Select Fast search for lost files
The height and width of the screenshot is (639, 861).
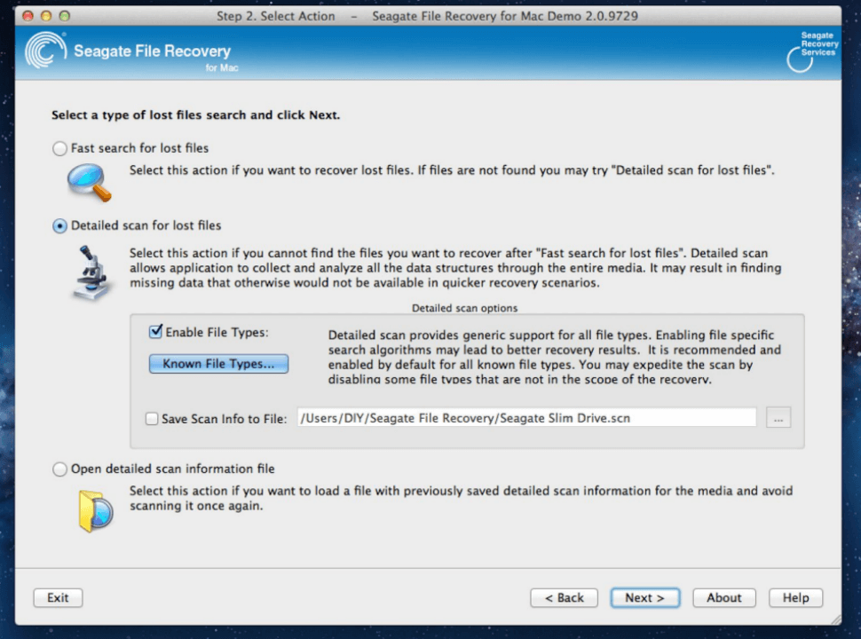coord(60,149)
